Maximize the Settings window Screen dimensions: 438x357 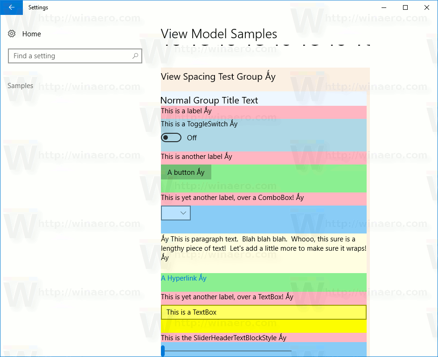(x=405, y=7)
